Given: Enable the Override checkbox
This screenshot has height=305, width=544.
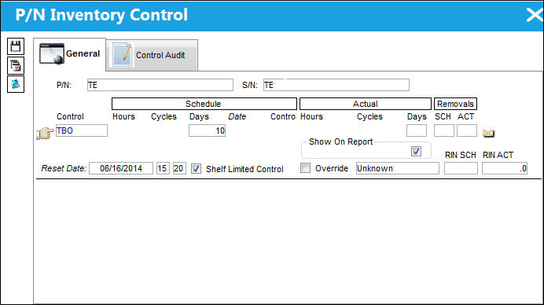Looking at the screenshot, I should [305, 168].
